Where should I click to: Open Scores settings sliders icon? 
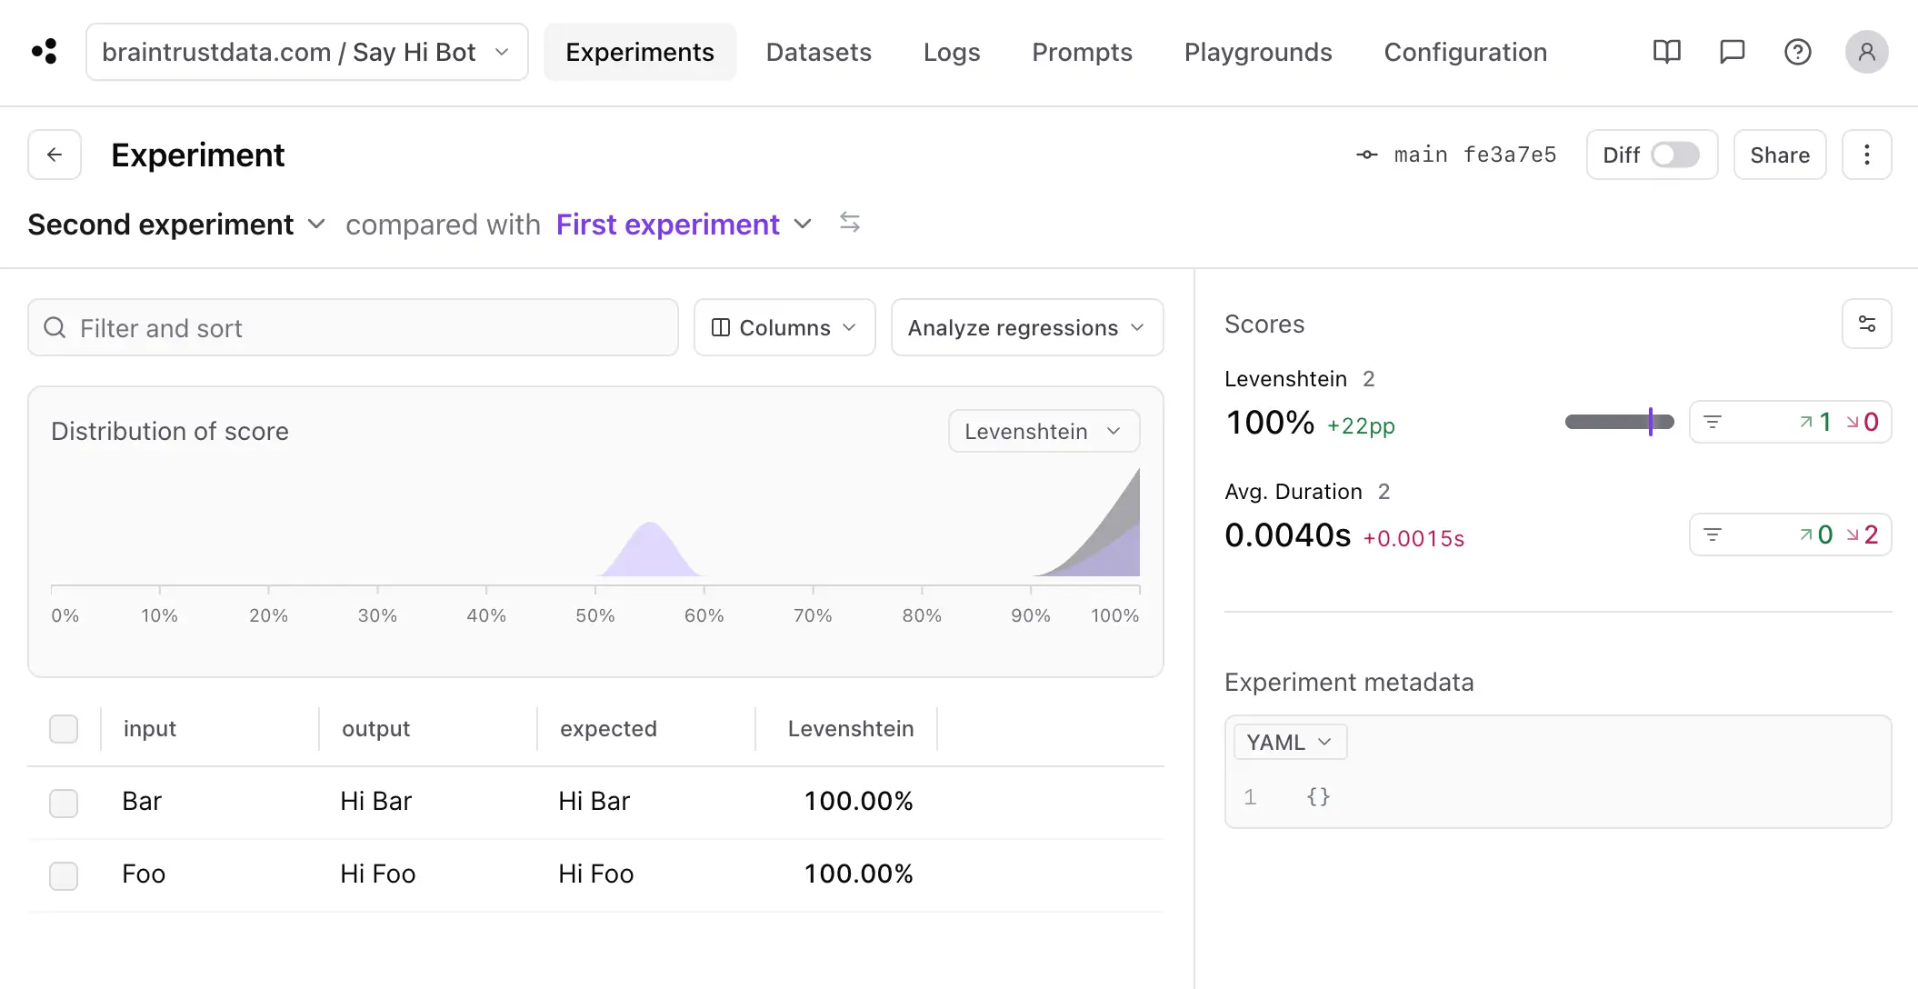tap(1866, 325)
